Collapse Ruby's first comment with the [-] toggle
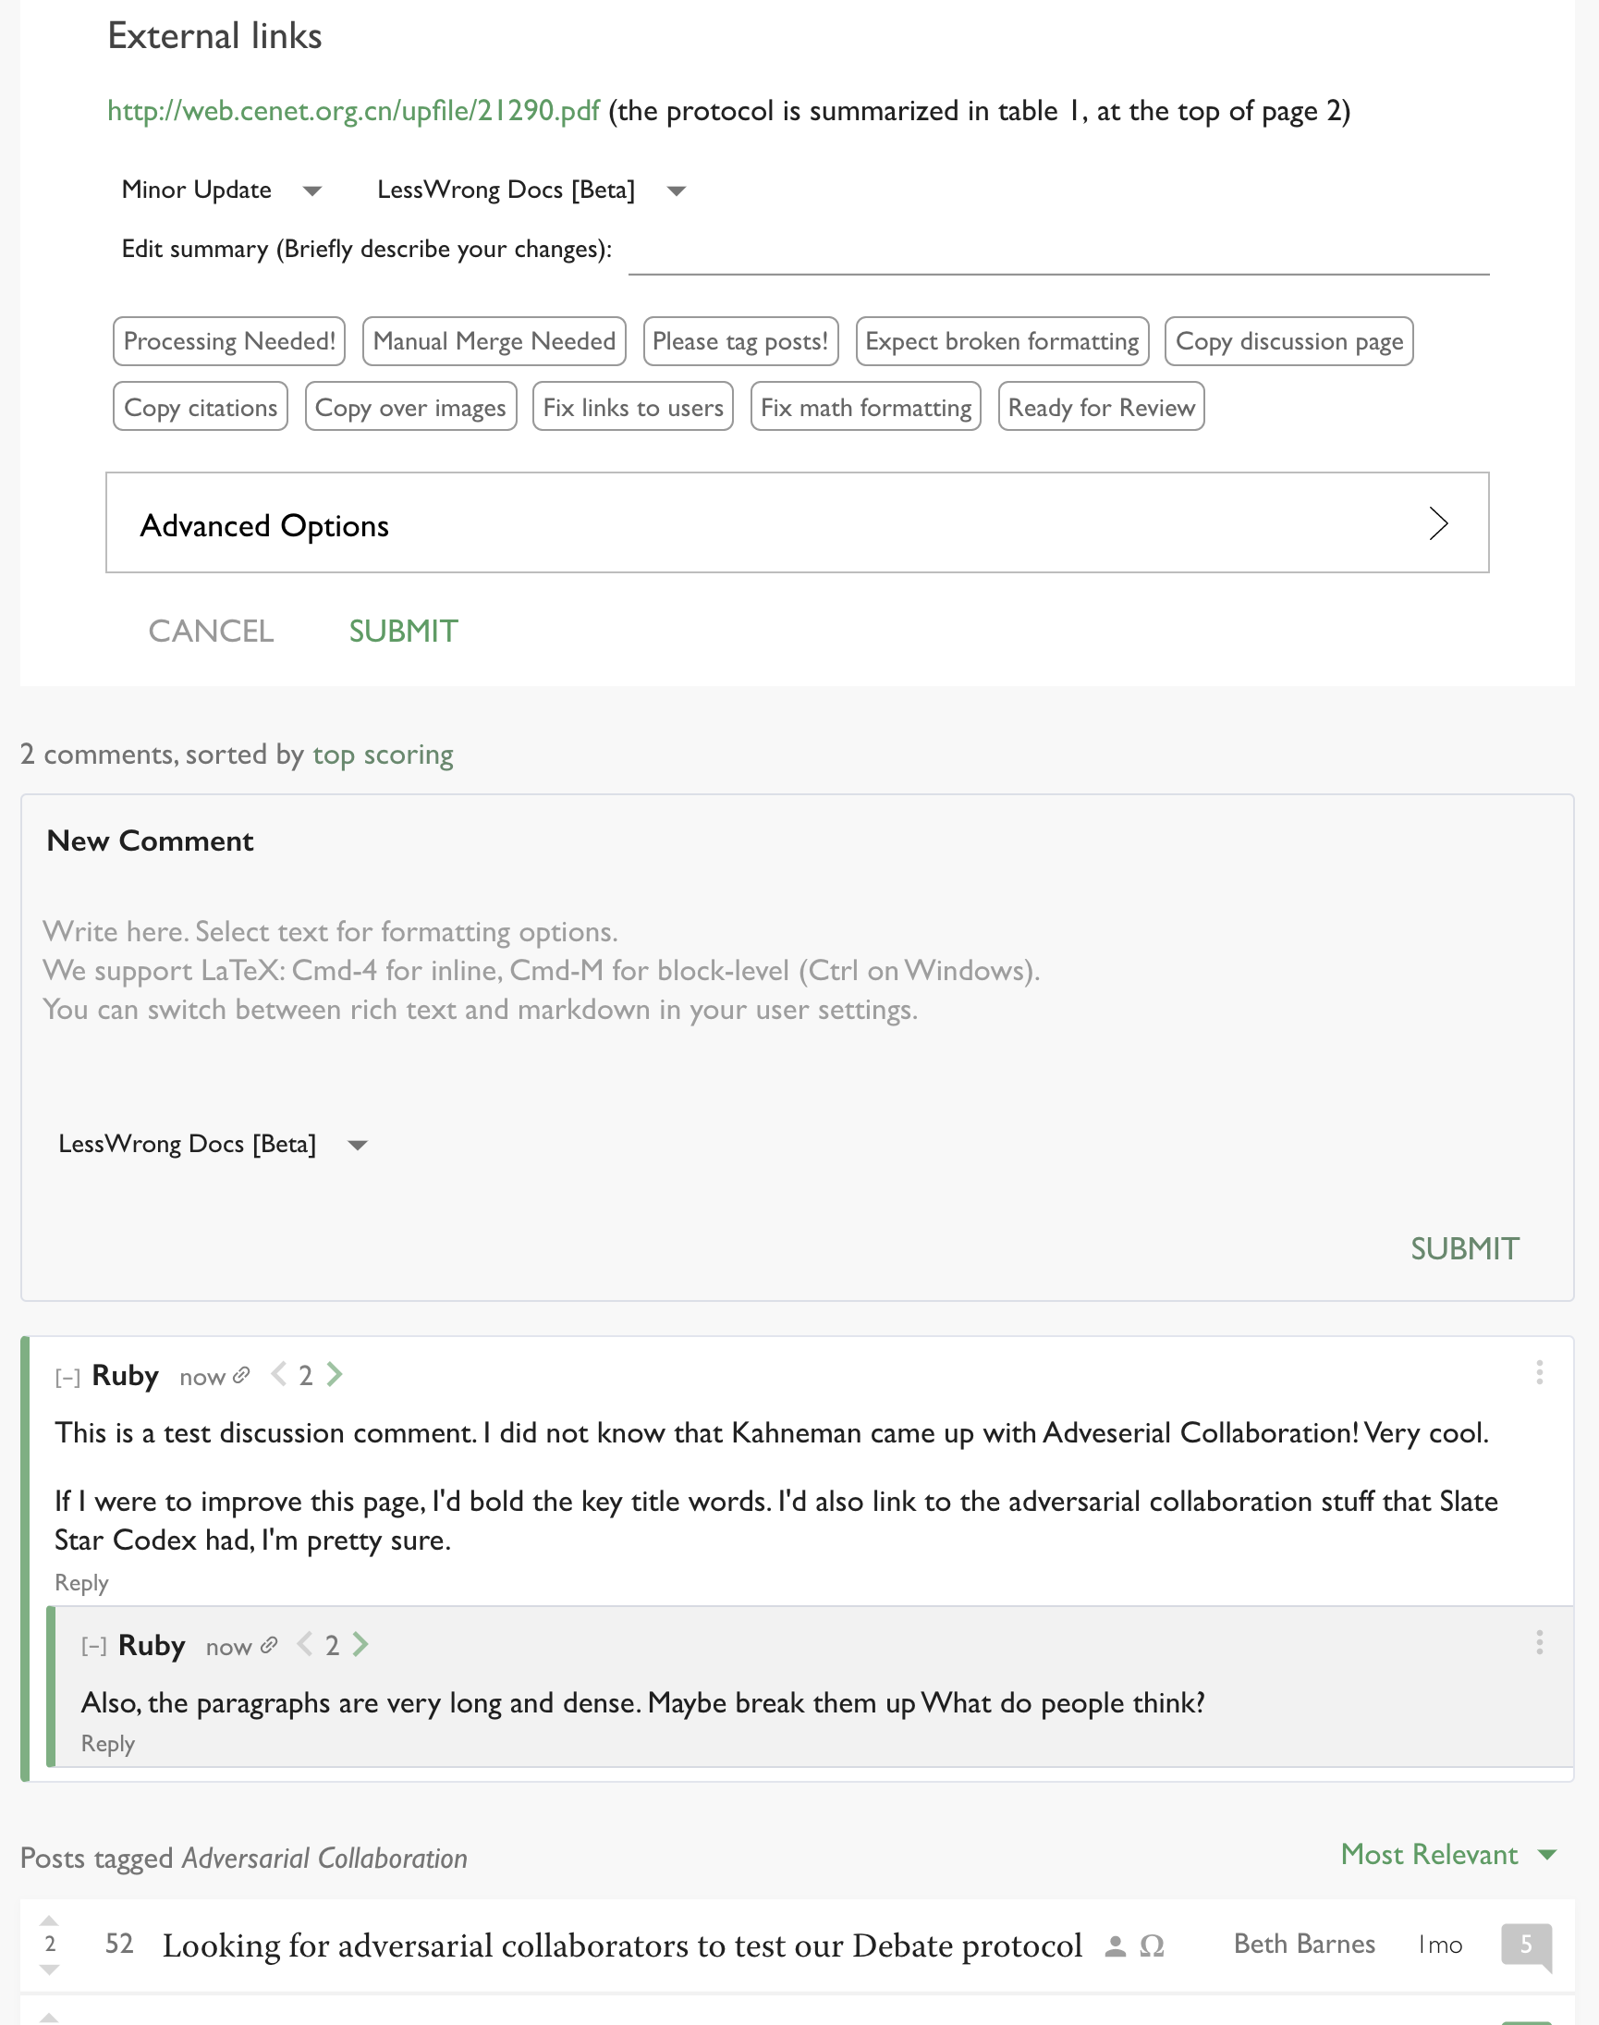 point(67,1377)
